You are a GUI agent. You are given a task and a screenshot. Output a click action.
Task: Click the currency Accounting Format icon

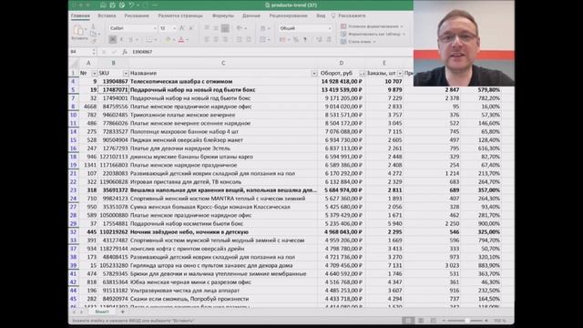coord(283,39)
